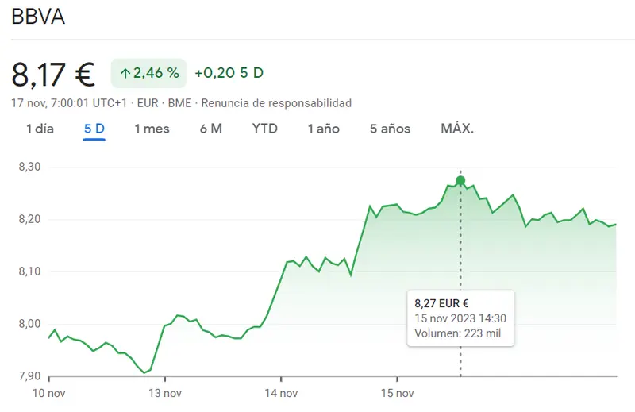635x412 pixels.
Task: Select the 1 día time range tab
Action: click(x=40, y=129)
